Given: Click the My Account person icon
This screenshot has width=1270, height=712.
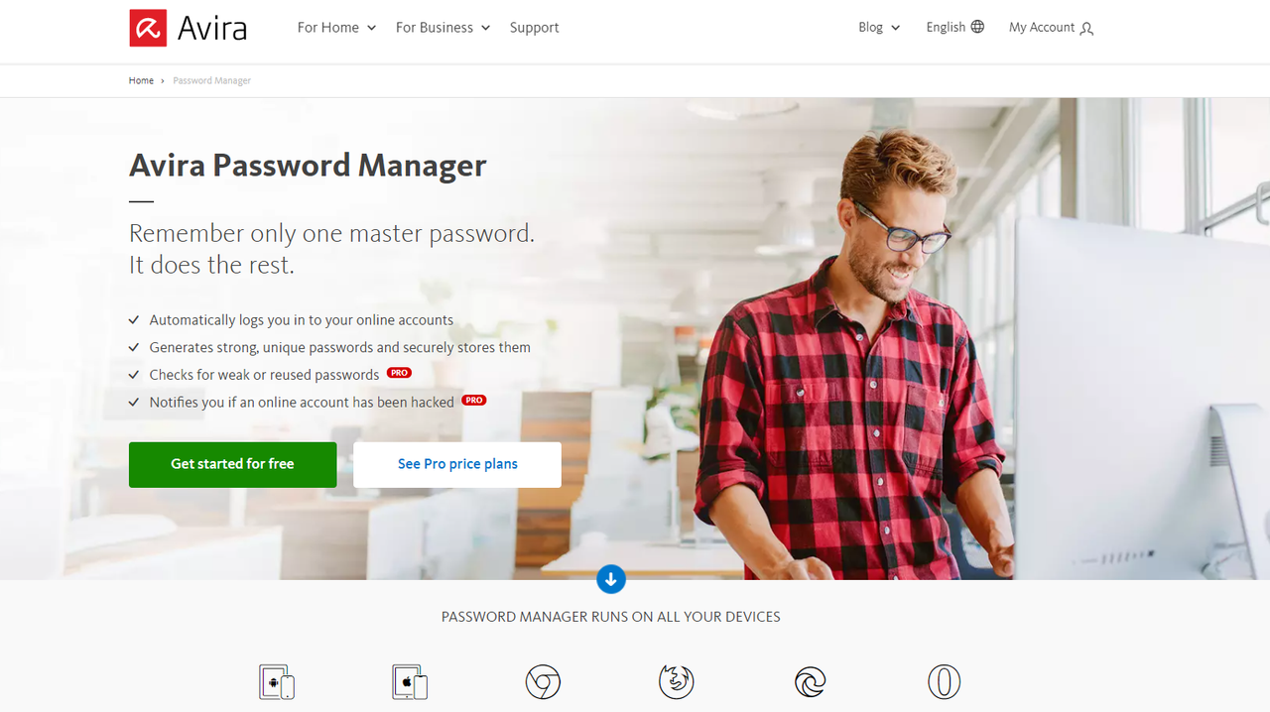Looking at the screenshot, I should [x=1086, y=29].
